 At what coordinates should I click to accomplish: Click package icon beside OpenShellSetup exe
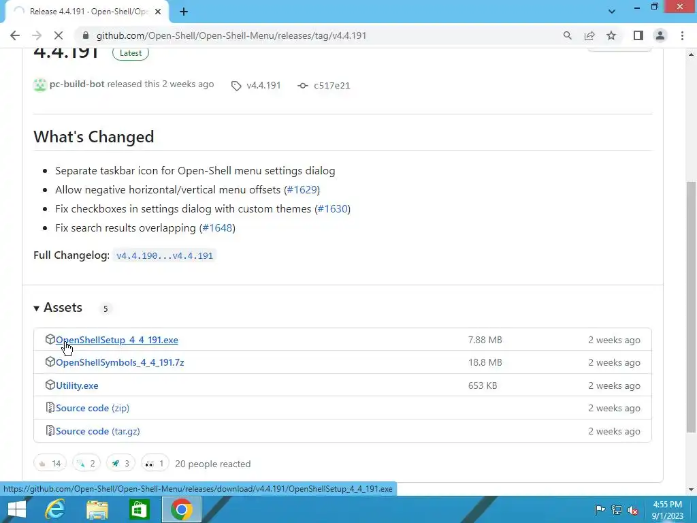[x=50, y=339]
